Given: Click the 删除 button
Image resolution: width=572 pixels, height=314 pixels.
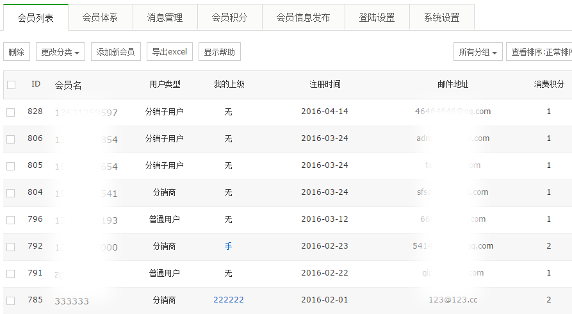Looking at the screenshot, I should click(17, 52).
